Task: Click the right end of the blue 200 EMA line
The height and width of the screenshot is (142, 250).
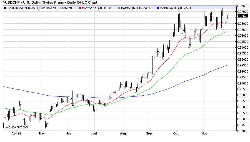Action: click(227, 65)
